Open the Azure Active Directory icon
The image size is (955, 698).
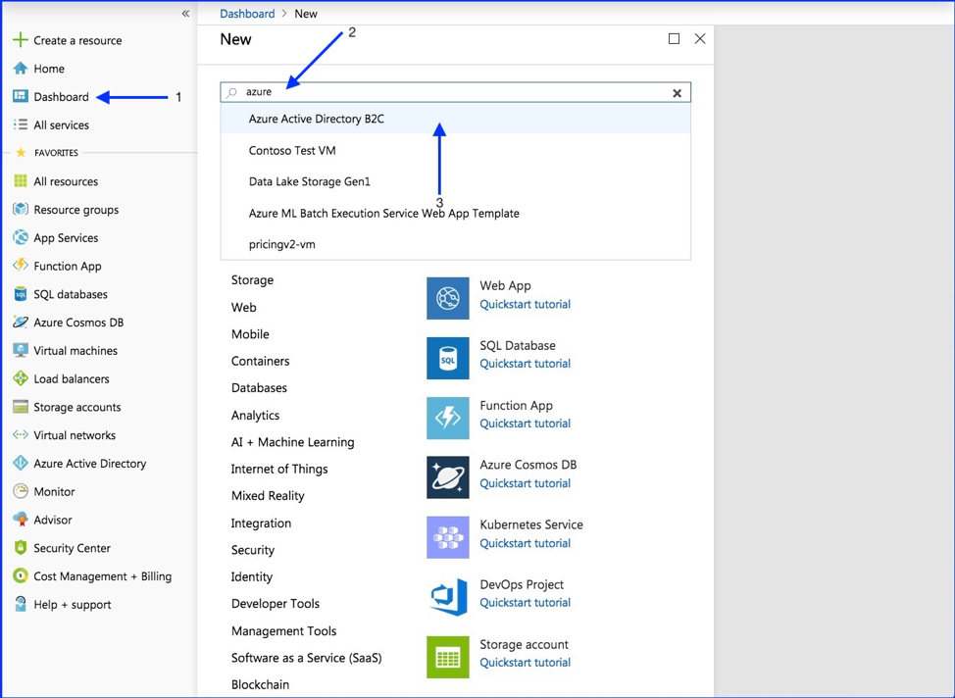(x=20, y=463)
